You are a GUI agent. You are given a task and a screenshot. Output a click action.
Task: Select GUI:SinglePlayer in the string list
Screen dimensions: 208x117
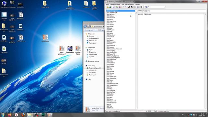pyautogui.click(x=112, y=12)
